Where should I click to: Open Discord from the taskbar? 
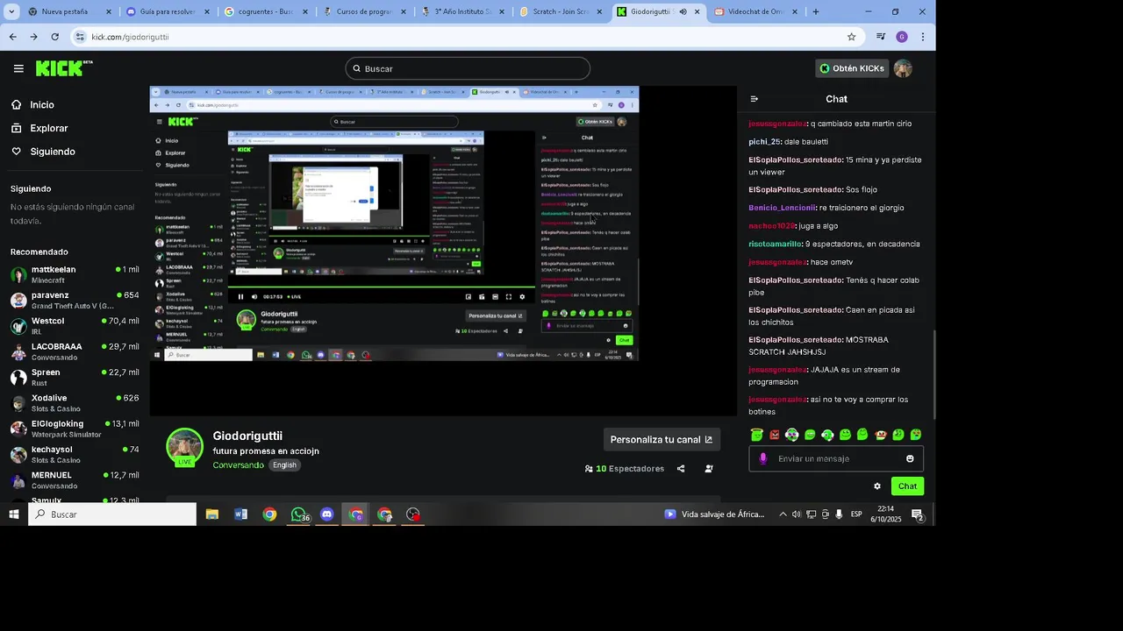point(327,514)
